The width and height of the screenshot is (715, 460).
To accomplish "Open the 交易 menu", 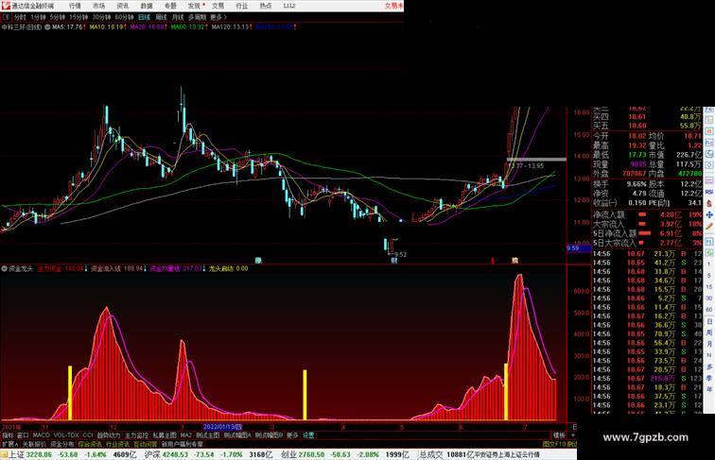I will (218, 6).
